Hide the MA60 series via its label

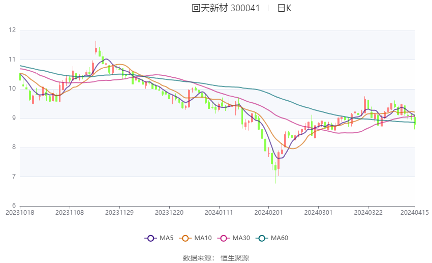point(280,238)
